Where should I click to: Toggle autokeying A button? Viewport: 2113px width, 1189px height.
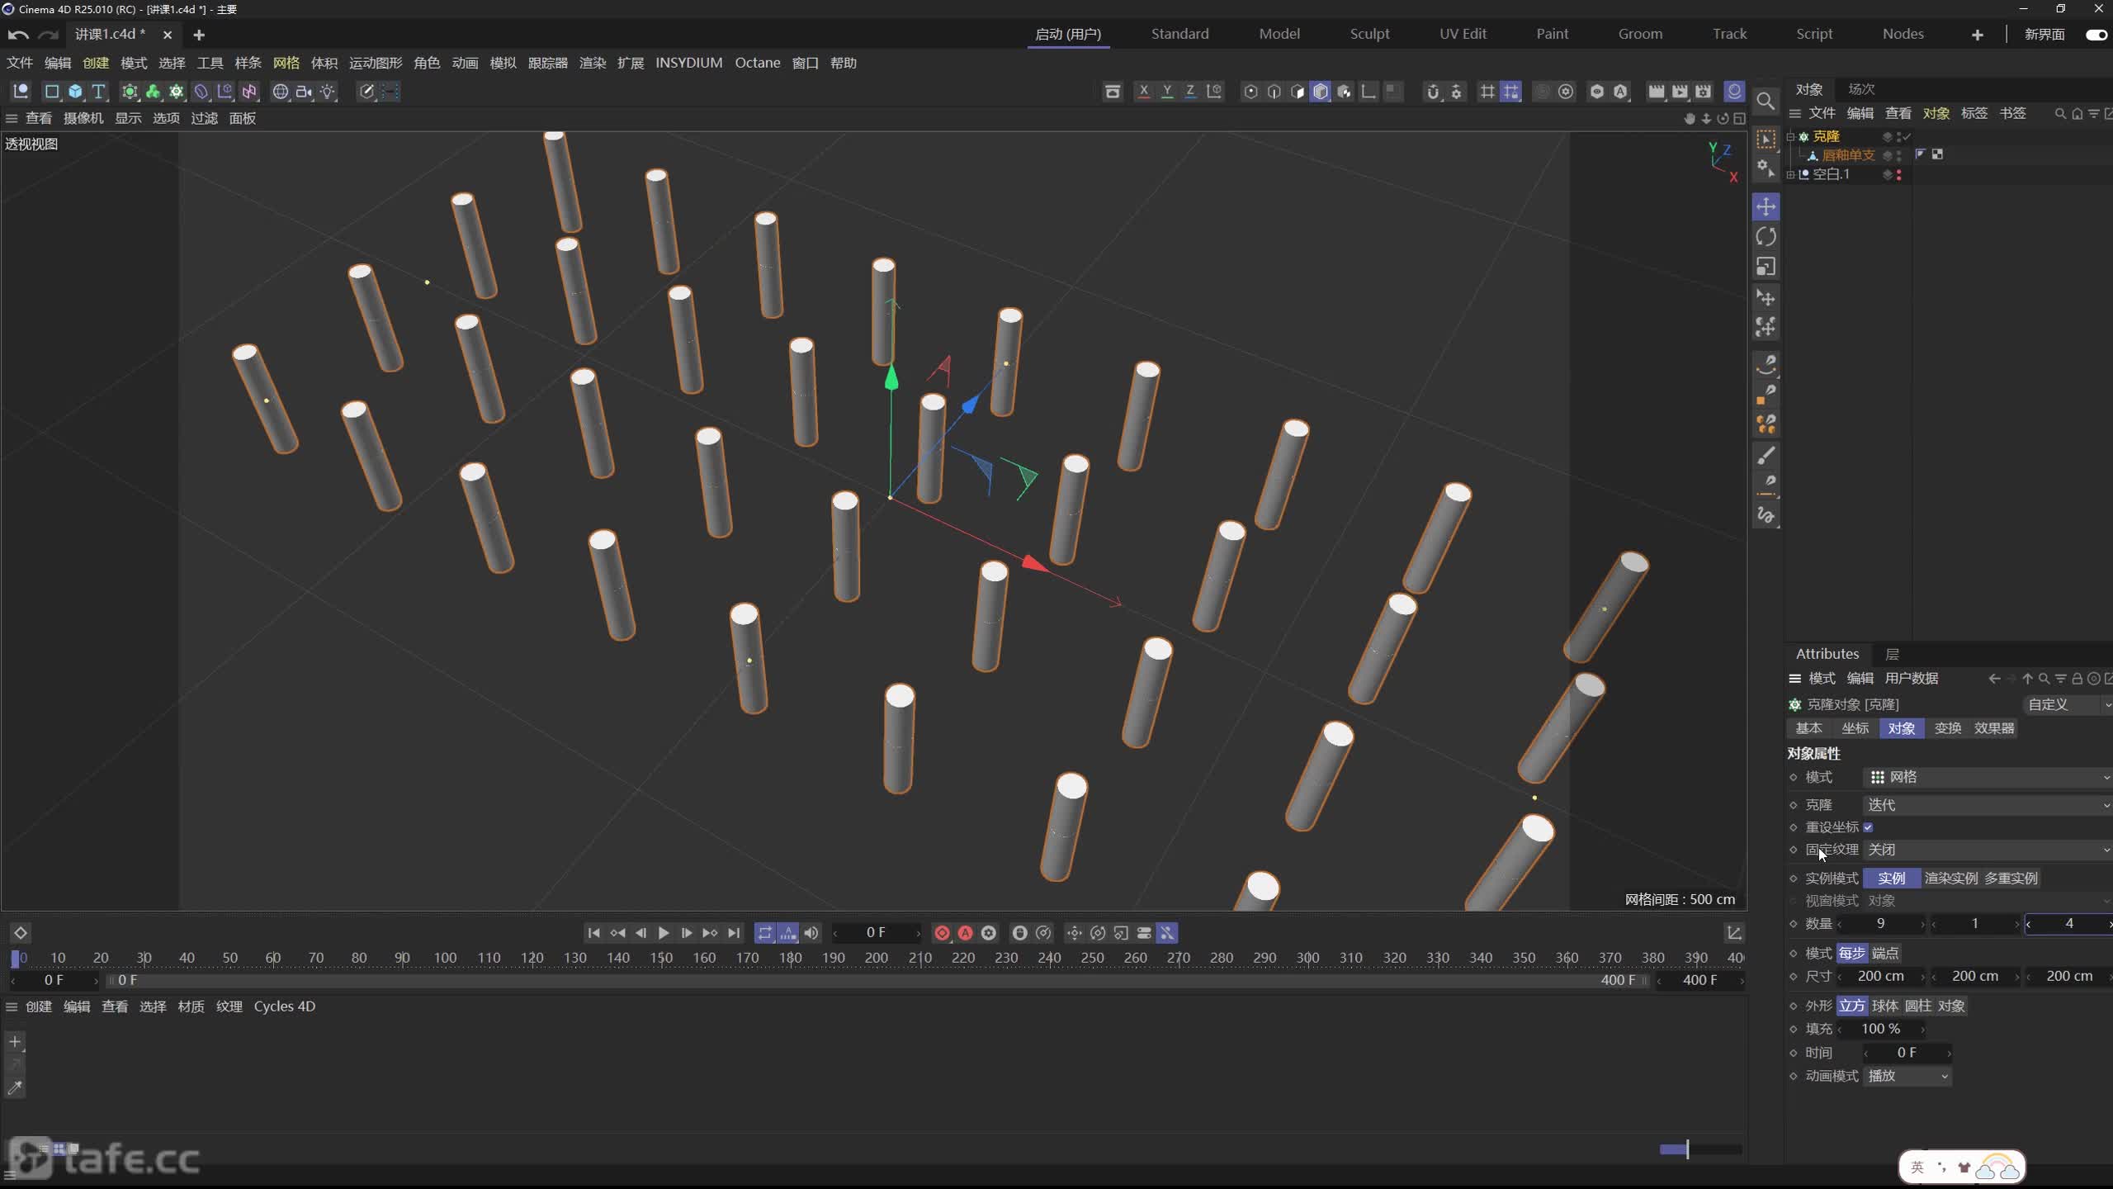[965, 933]
